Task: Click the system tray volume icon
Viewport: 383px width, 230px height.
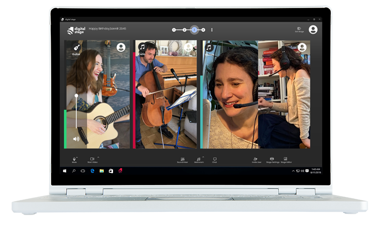Action: point(303,171)
